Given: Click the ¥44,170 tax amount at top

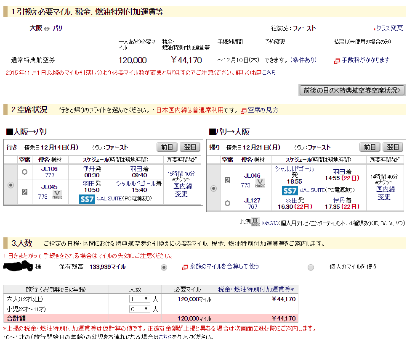Looking at the screenshot, I should pyautogui.click(x=186, y=60).
